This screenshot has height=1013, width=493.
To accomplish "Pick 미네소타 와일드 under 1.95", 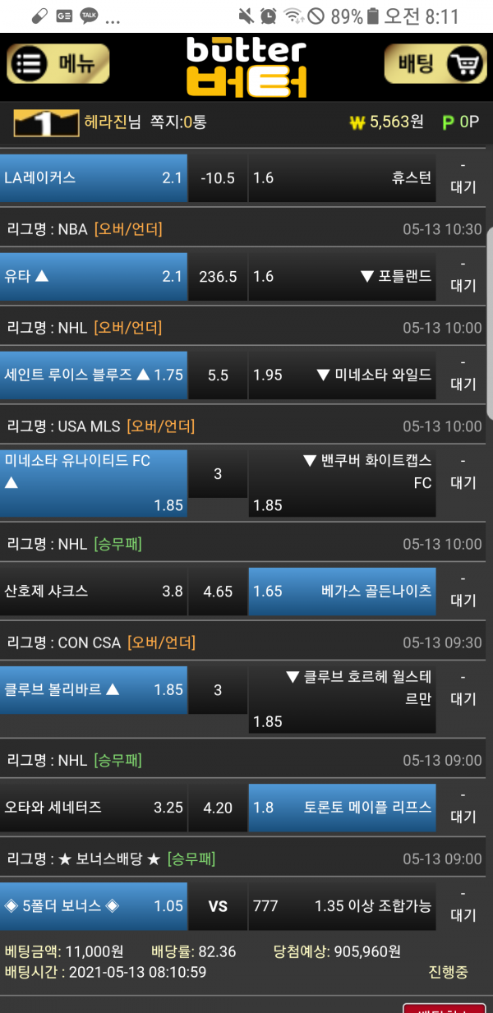I will [342, 375].
